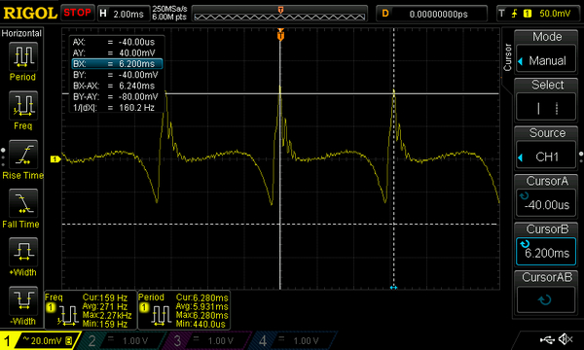Click the orange trigger position marker
The image size is (584, 350).
click(281, 35)
